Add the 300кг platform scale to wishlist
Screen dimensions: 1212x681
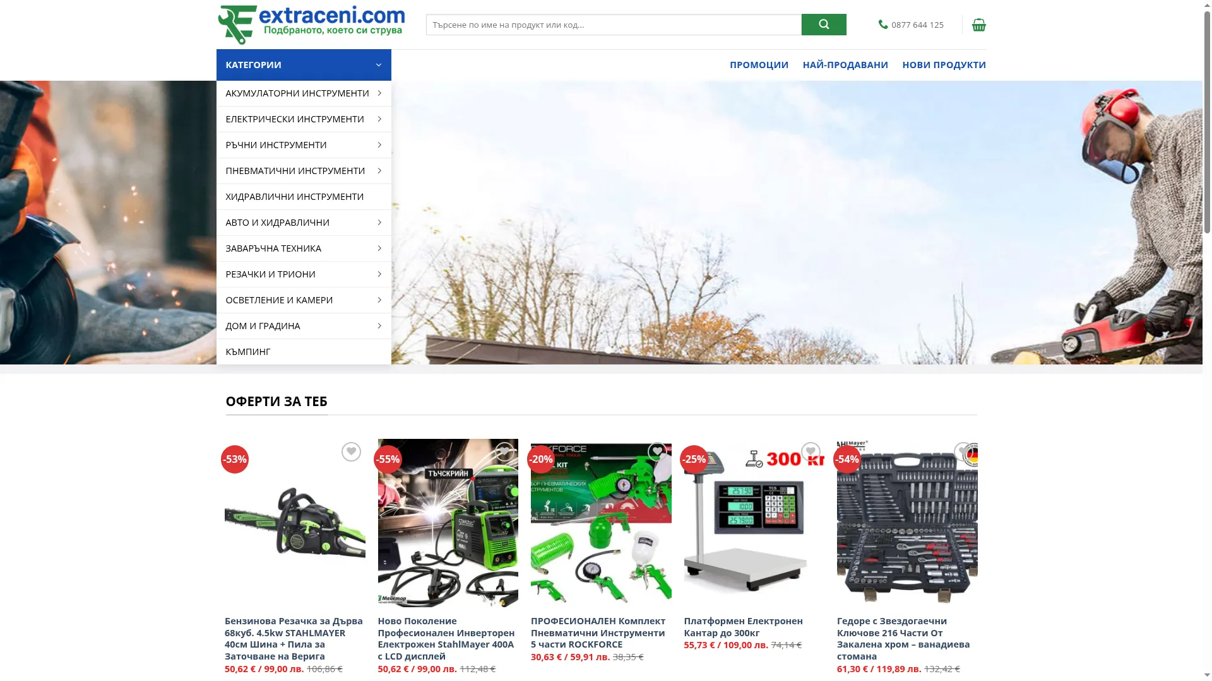click(x=811, y=451)
